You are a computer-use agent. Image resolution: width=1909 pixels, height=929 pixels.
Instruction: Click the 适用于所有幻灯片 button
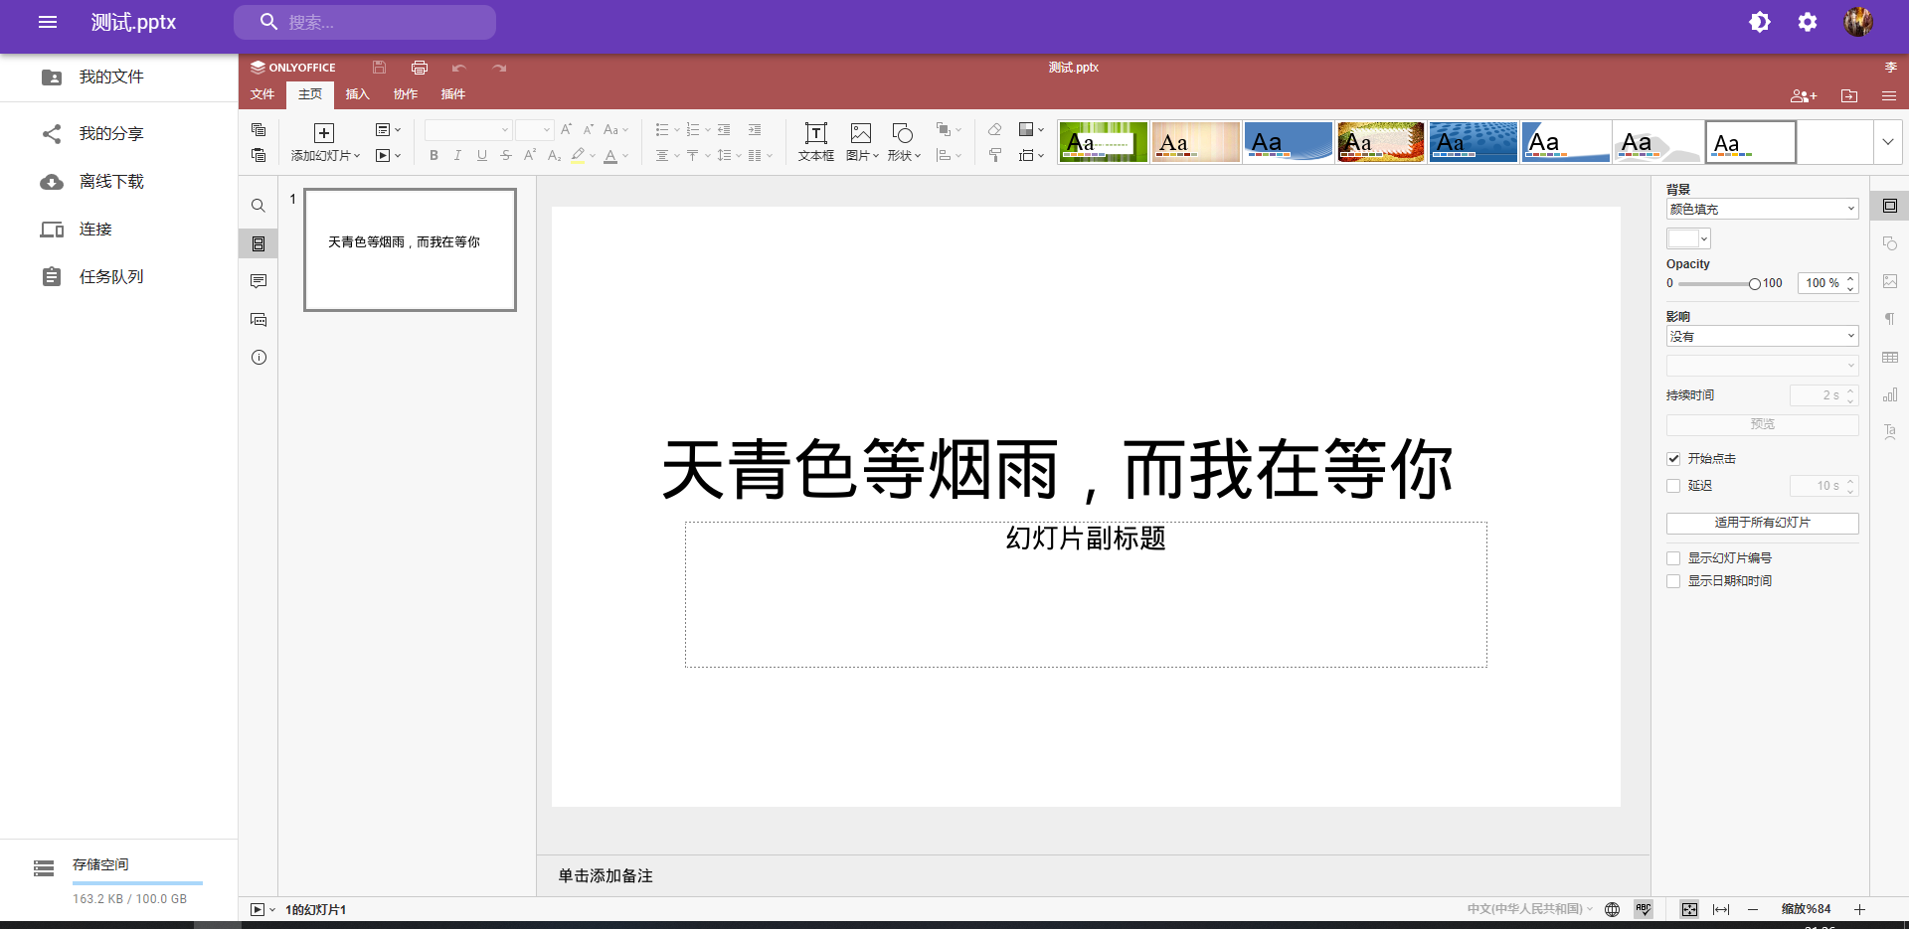coord(1761,523)
